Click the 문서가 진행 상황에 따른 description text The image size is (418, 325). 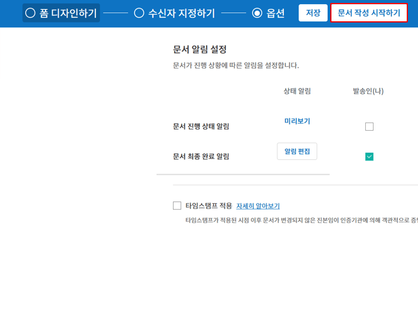click(x=236, y=65)
